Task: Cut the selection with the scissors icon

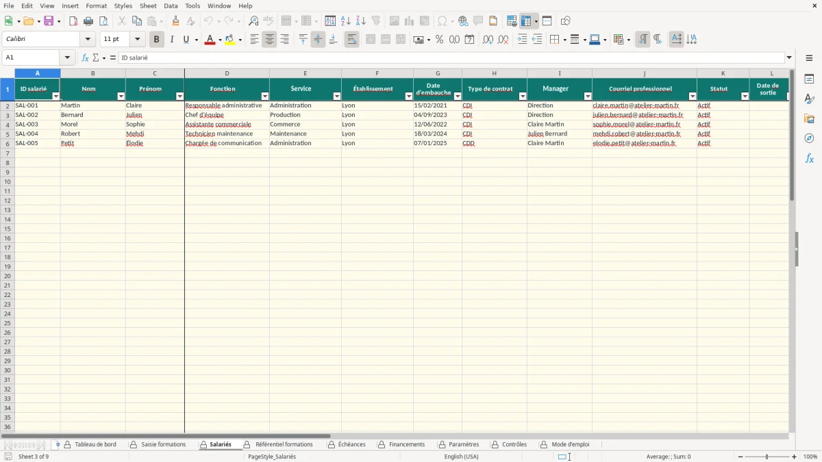Action: 122,21
